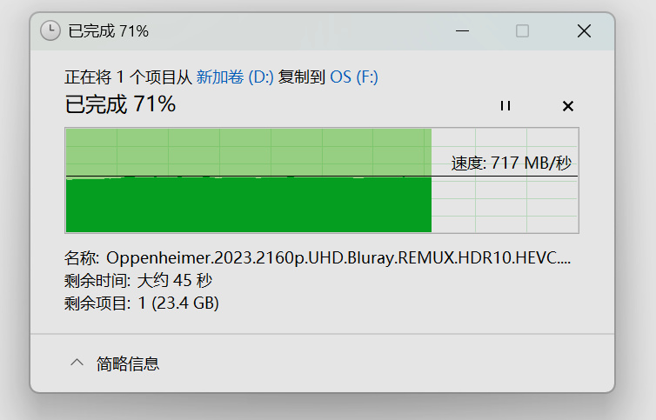The width and height of the screenshot is (656, 420).
Task: Pause the file copy operation
Action: tap(505, 106)
